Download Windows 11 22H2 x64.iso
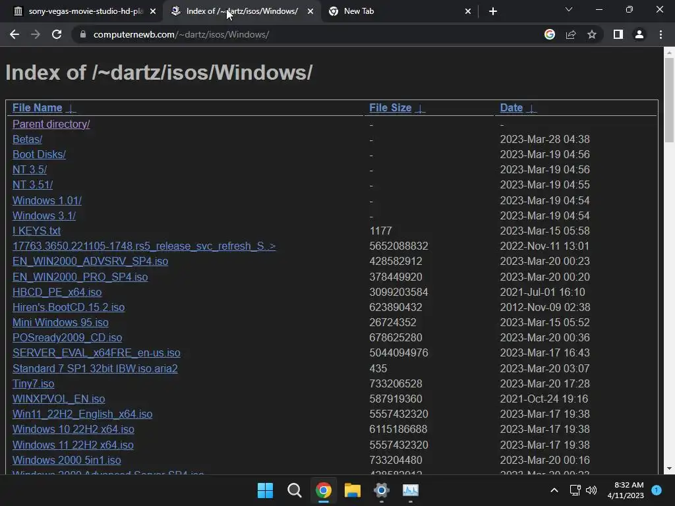 [x=73, y=445]
